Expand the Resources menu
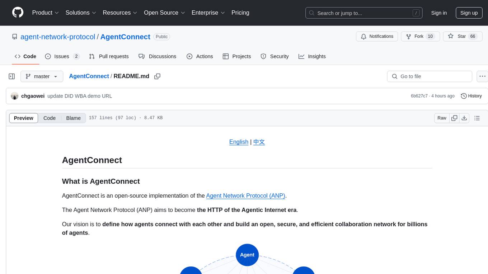Viewport: 488px width, 274px height. coord(120,13)
